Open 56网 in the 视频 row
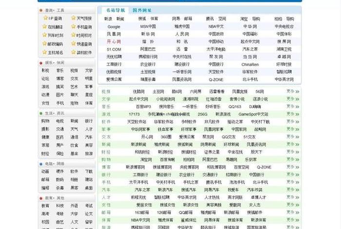This screenshot has height=229, width=341. pyautogui.click(x=260, y=92)
